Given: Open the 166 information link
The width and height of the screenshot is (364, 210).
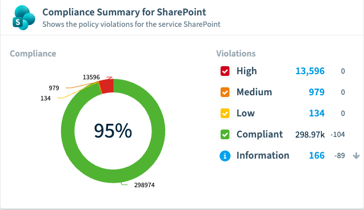Looking at the screenshot, I should pos(317,156).
